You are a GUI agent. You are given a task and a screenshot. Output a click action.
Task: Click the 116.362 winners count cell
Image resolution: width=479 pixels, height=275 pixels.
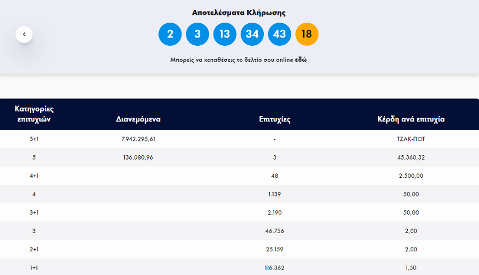click(x=274, y=267)
